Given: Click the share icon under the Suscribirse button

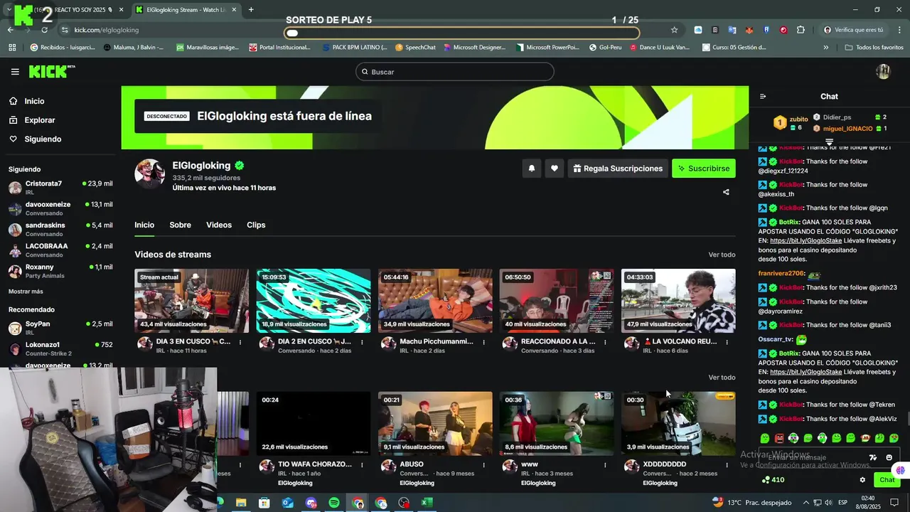Looking at the screenshot, I should tap(726, 192).
